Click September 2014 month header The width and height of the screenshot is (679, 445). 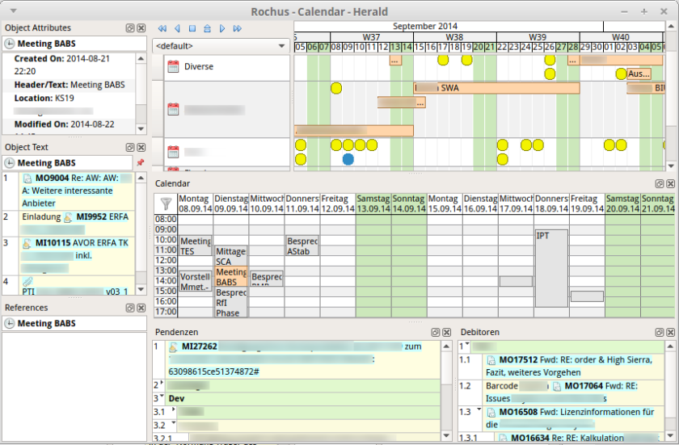[425, 27]
